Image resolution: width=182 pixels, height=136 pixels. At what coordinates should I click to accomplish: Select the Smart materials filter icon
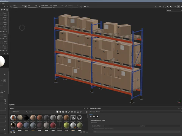(60, 112)
